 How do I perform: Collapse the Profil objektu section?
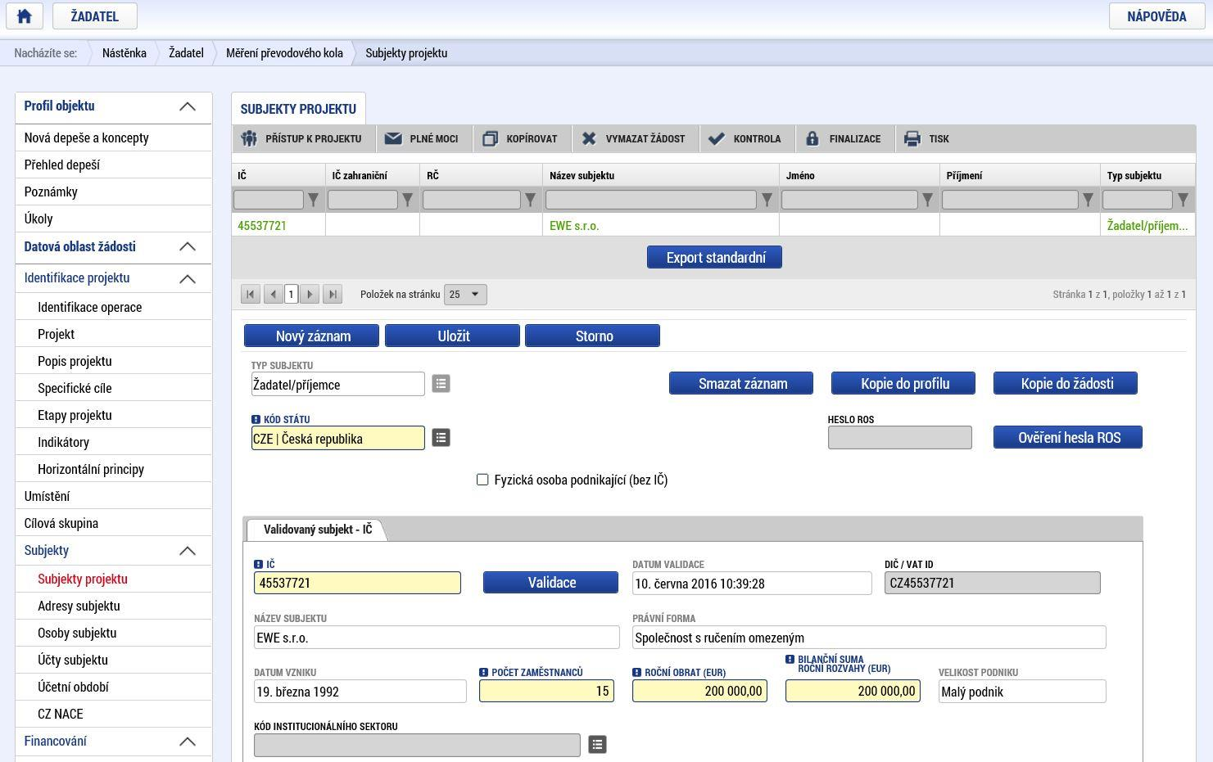click(x=188, y=106)
